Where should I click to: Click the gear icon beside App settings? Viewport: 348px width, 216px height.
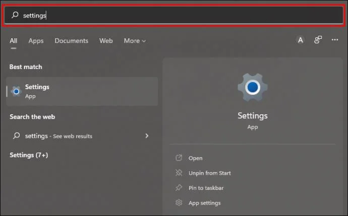(179, 202)
